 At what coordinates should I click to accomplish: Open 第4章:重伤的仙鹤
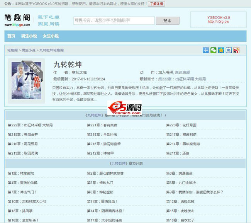click(22, 183)
